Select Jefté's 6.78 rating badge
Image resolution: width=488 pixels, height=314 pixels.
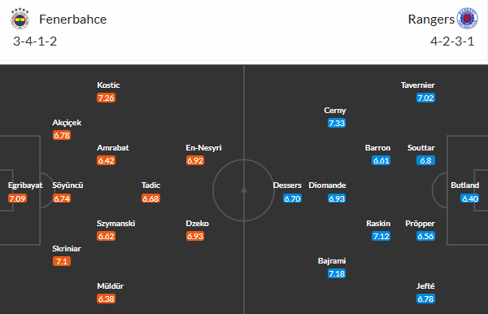(x=425, y=299)
